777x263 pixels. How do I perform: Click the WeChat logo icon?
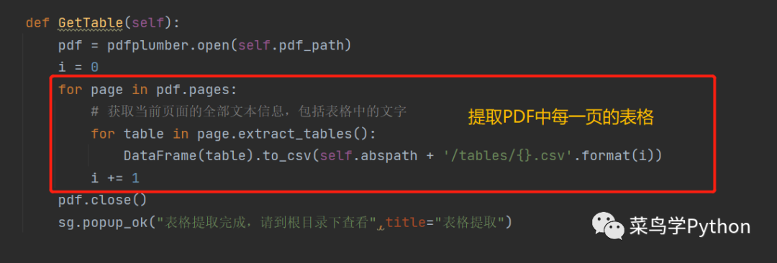click(608, 226)
